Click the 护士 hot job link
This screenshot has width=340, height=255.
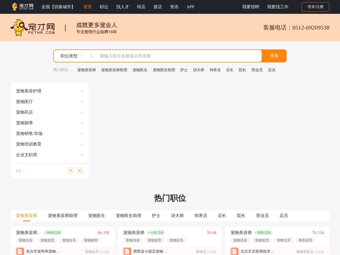(x=184, y=70)
